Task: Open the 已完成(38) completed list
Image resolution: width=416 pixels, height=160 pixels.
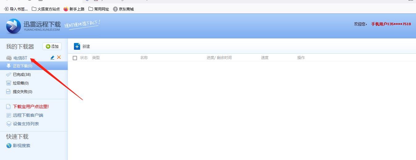Action: point(22,74)
